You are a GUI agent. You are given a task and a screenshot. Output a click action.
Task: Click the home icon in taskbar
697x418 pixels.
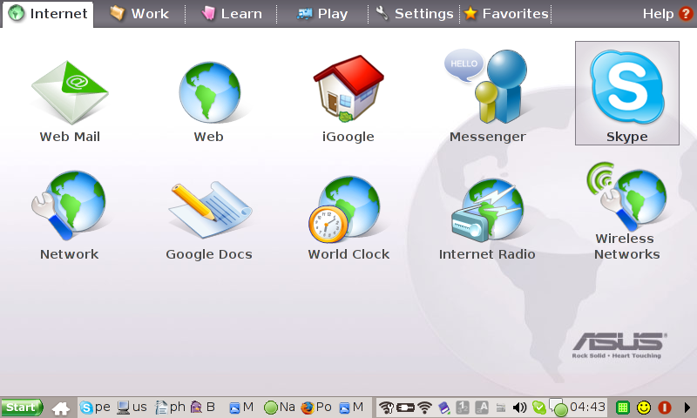(61, 408)
